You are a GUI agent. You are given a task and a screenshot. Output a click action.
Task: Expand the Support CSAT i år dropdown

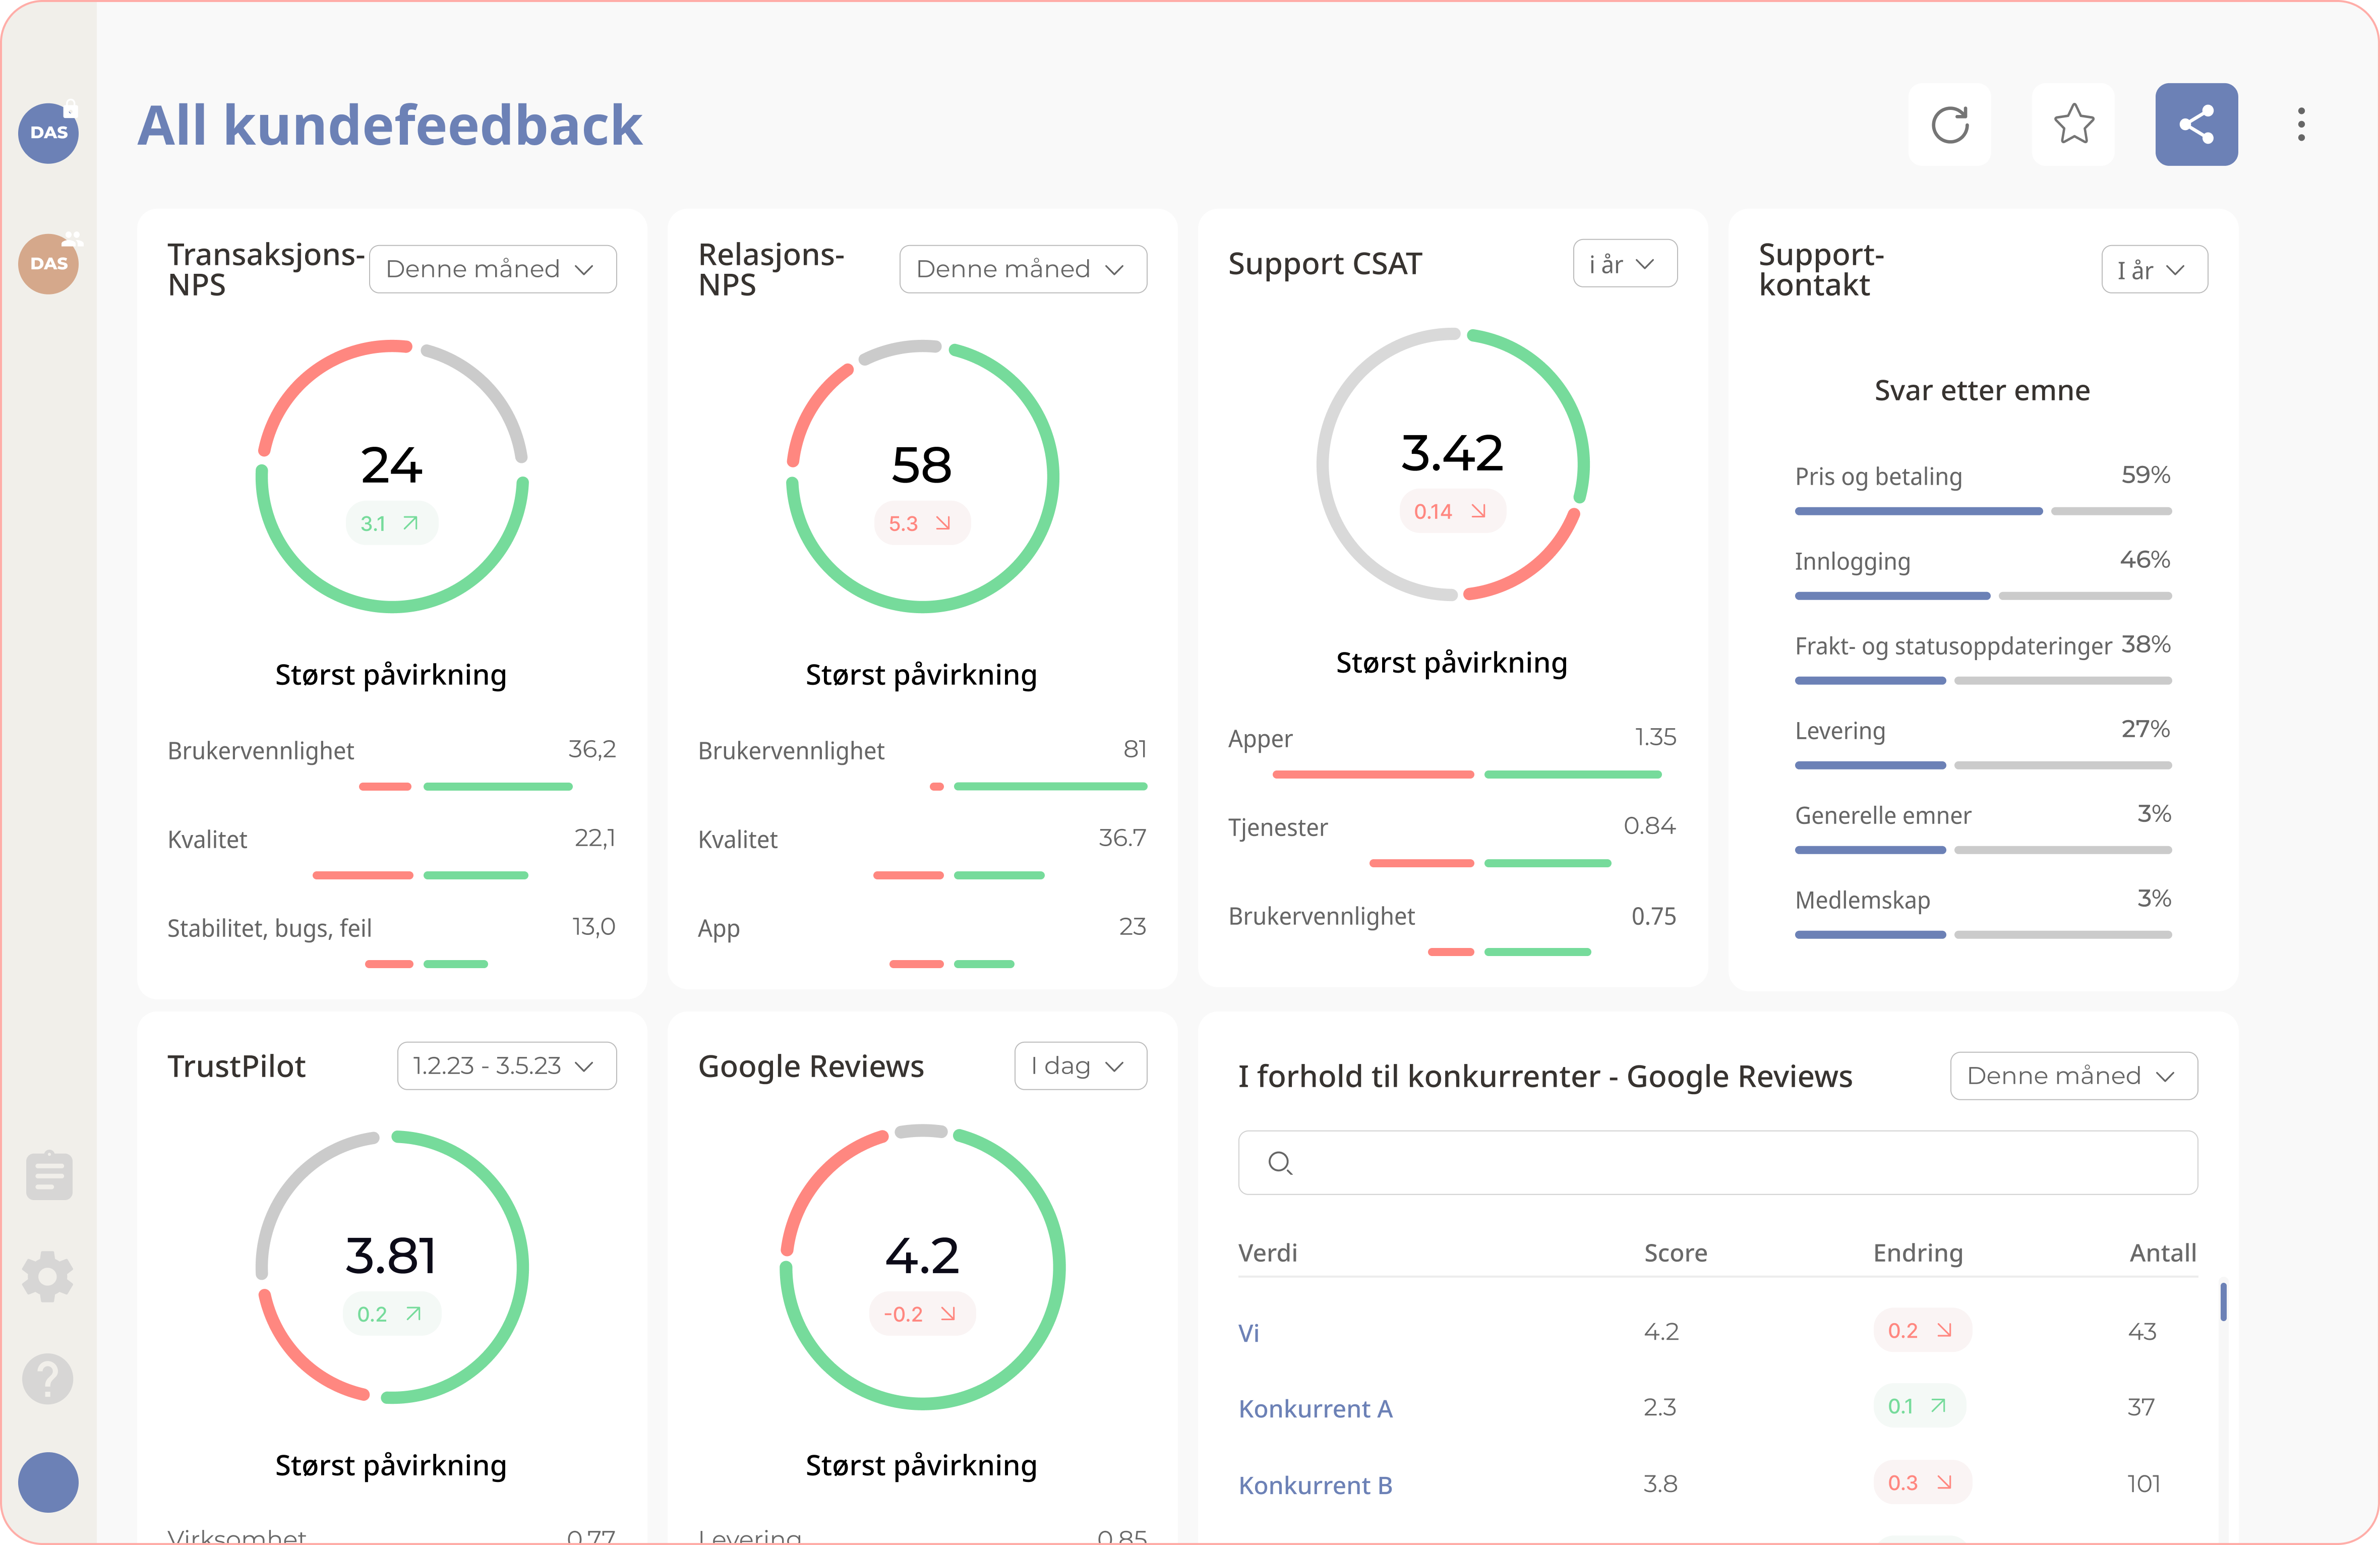click(1624, 264)
